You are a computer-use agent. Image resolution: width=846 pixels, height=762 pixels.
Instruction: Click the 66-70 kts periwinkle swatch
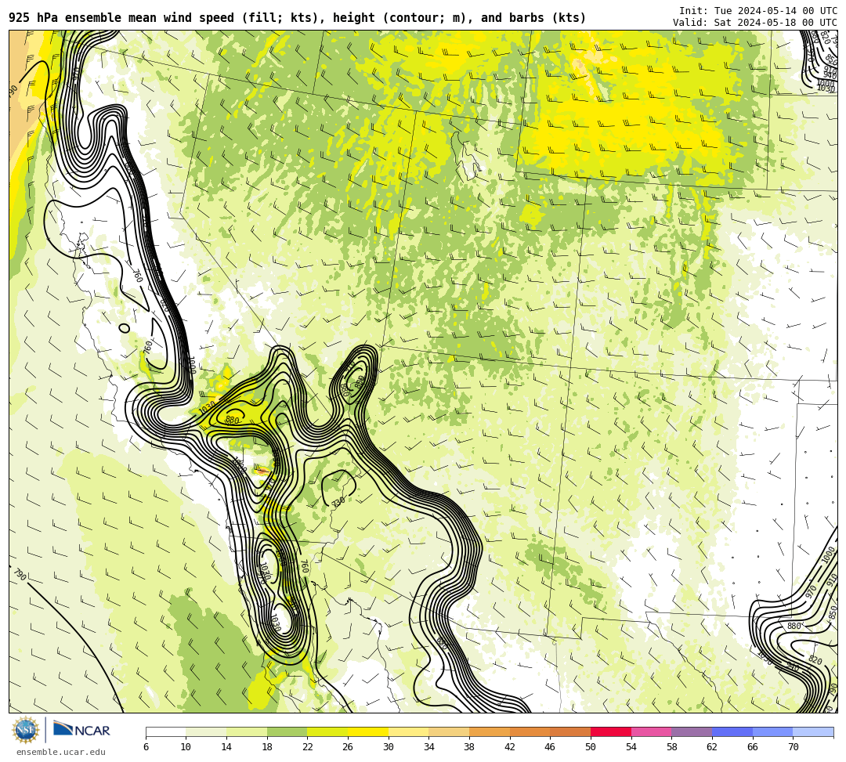(x=772, y=731)
